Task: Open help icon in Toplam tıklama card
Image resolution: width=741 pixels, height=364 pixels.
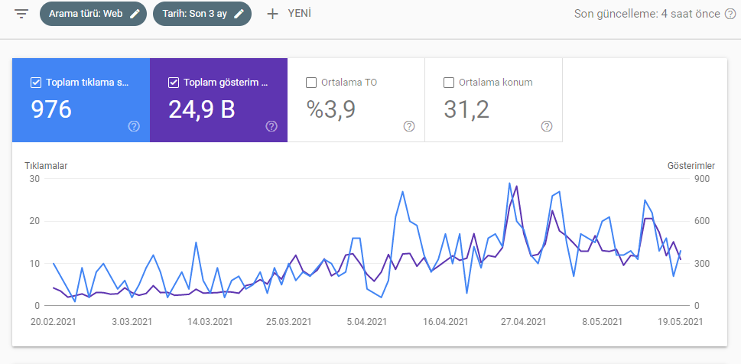Action: click(x=135, y=126)
